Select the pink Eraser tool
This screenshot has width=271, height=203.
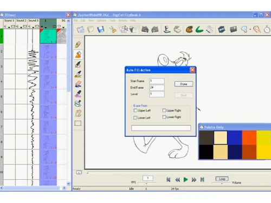click(x=78, y=84)
